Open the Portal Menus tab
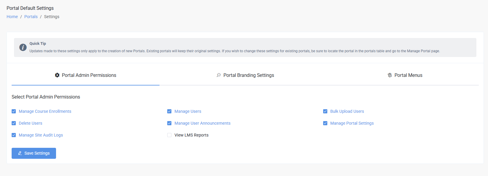This screenshot has width=488, height=176. click(405, 75)
